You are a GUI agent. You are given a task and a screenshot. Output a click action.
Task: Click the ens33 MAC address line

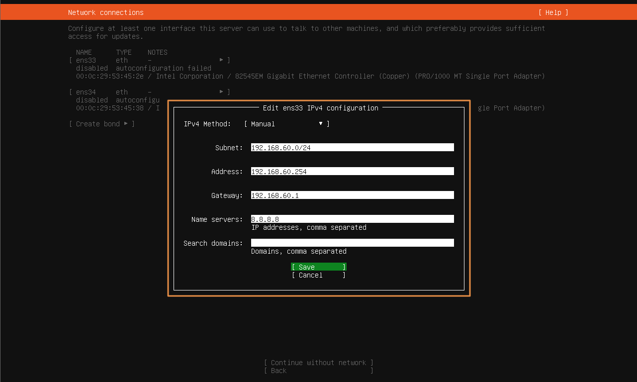(310, 76)
